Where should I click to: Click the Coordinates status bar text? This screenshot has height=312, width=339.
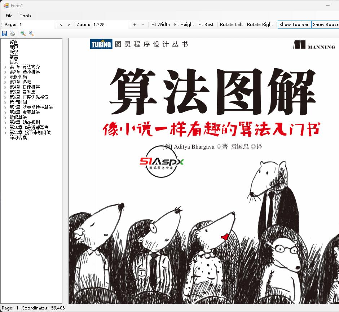click(x=43, y=308)
